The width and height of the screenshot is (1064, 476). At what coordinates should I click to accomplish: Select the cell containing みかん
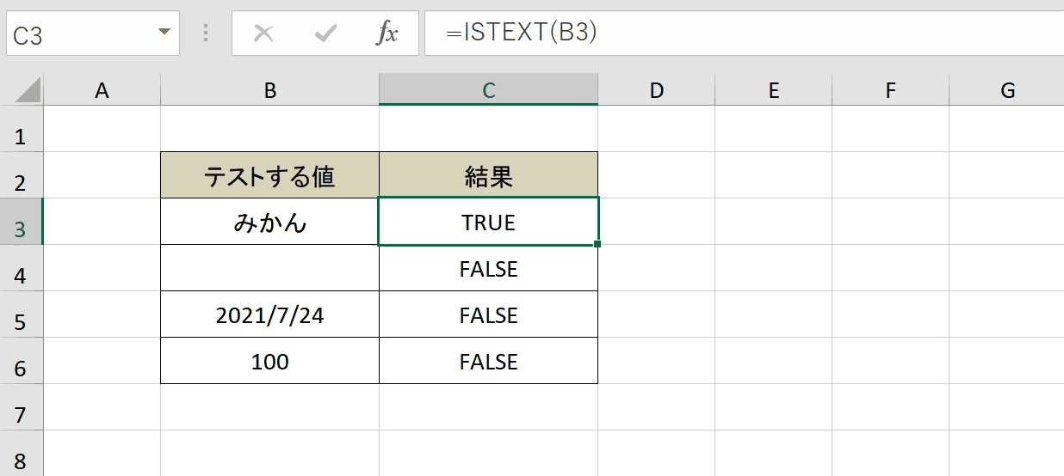click(269, 222)
